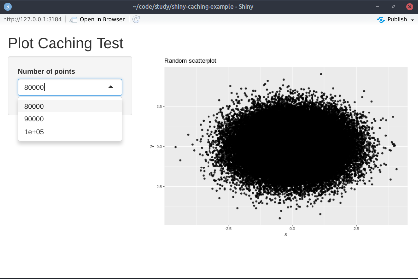Click the Publish button label
This screenshot has width=418, height=279.
tap(397, 19)
